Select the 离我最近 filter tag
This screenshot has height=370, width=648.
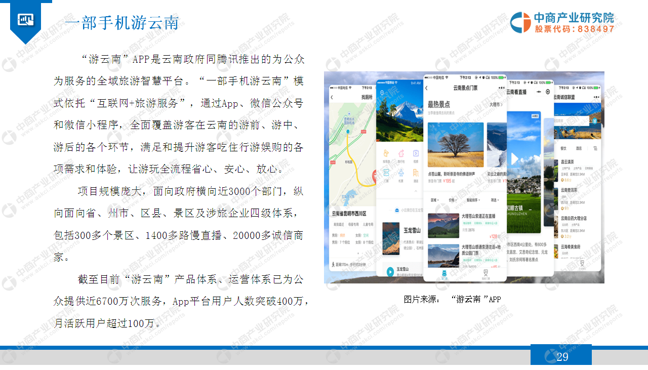338,225
